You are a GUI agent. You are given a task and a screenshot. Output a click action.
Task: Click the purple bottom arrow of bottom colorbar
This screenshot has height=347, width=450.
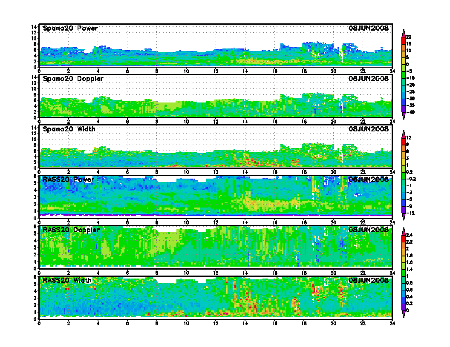tap(404, 314)
